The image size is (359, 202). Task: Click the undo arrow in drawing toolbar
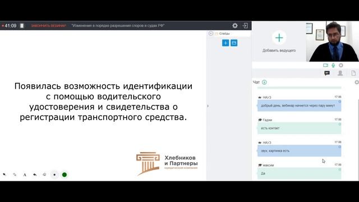[35, 175]
